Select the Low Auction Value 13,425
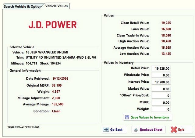The width and height of the screenshot is (195, 138). pyautogui.click(x=166, y=54)
